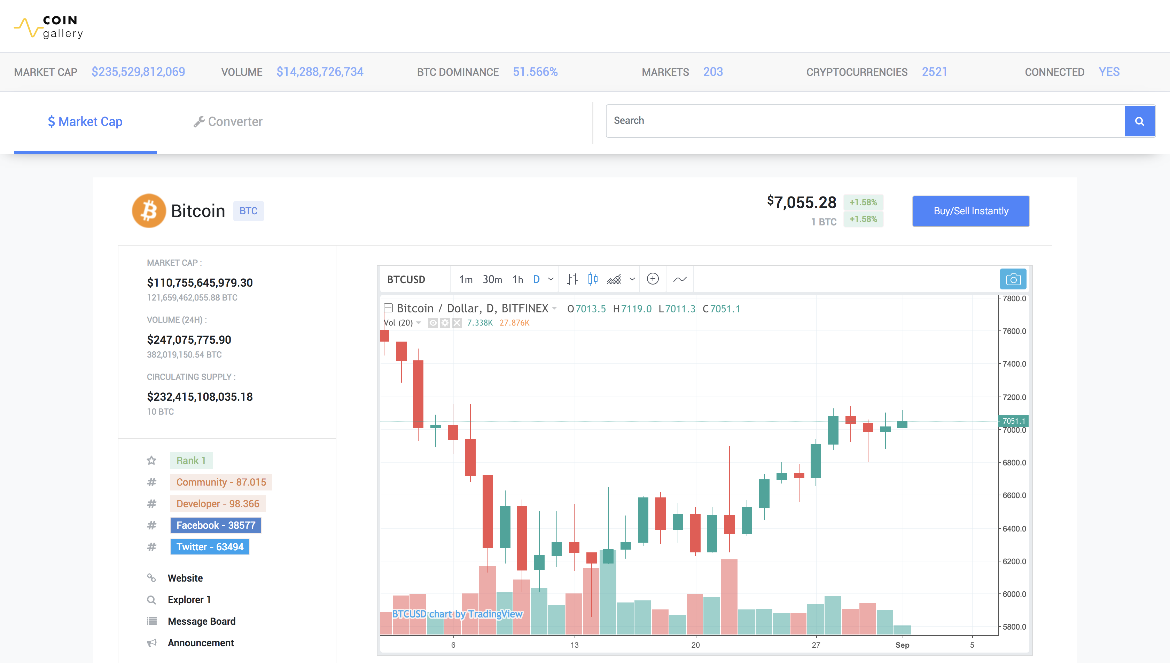Take a chart snapshot with camera icon
The height and width of the screenshot is (663, 1170).
tap(1013, 279)
